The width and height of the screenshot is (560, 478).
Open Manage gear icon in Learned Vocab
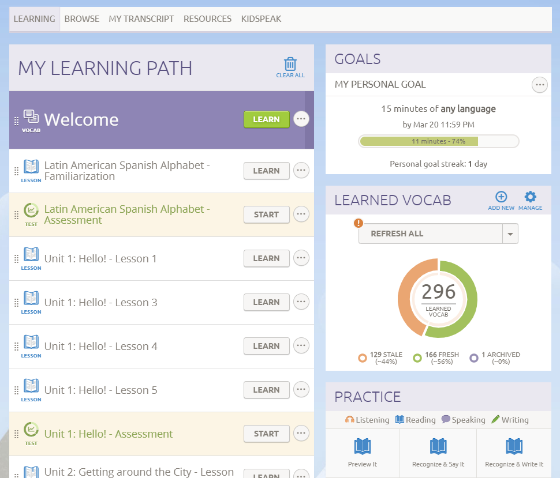click(530, 197)
